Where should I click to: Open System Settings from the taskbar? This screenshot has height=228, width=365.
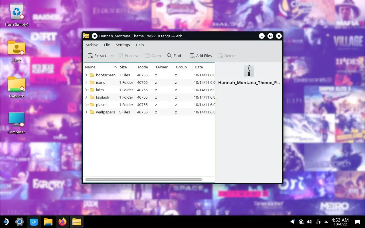tap(19, 222)
